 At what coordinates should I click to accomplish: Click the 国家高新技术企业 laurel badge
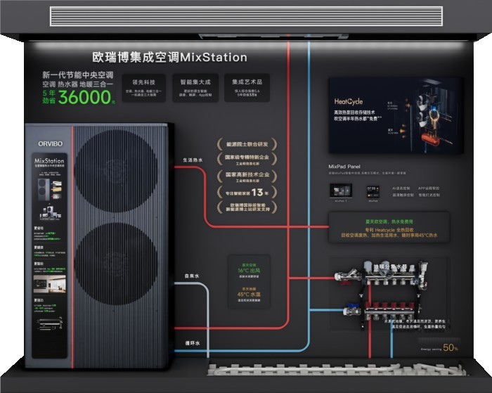(x=242, y=176)
